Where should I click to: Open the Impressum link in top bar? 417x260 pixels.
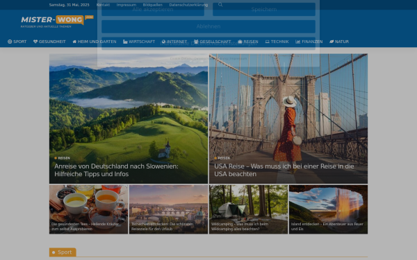pyautogui.click(x=126, y=5)
